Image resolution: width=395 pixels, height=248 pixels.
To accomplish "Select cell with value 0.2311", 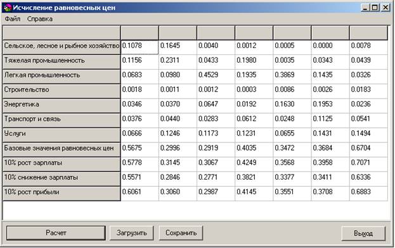I will (x=178, y=62).
